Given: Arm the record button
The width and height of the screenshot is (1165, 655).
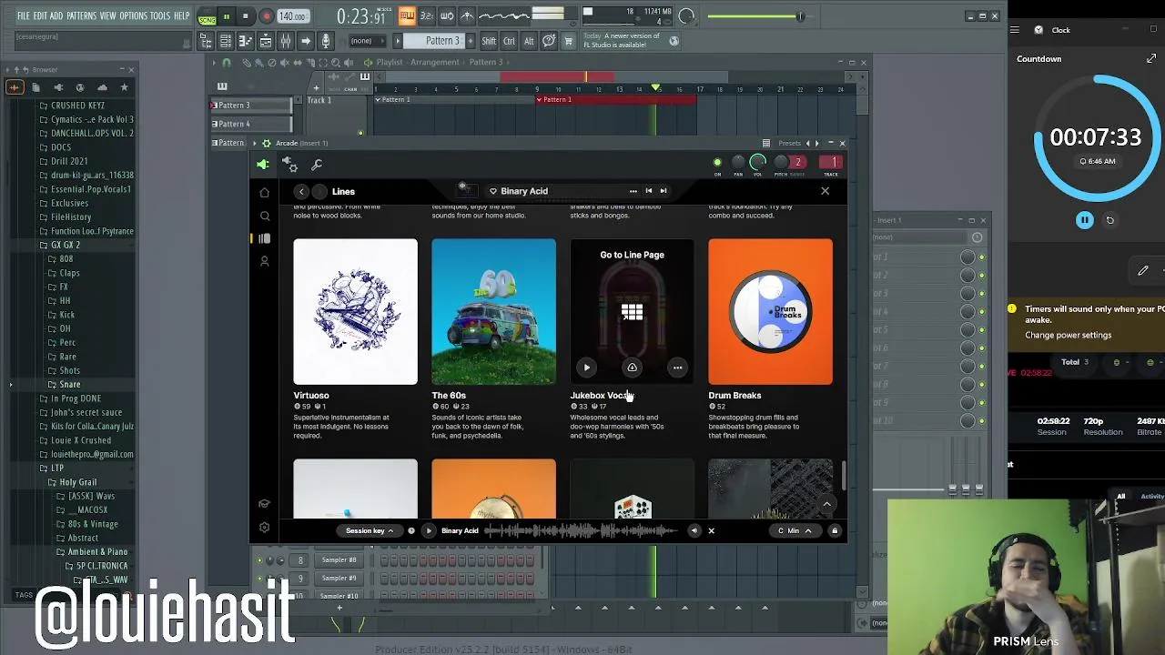Looking at the screenshot, I should [266, 16].
